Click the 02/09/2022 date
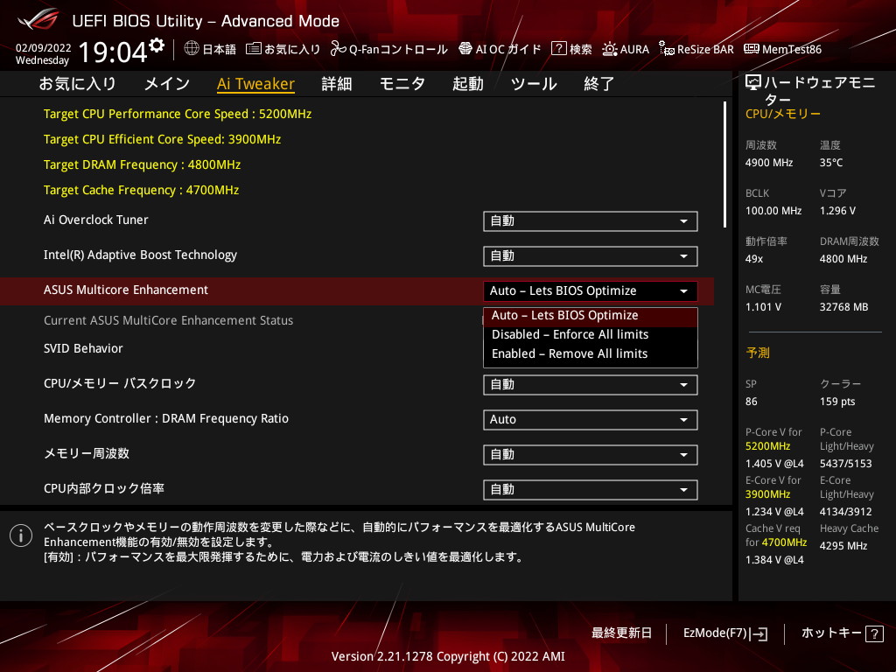Image resolution: width=896 pixels, height=672 pixels. pyautogui.click(x=44, y=48)
